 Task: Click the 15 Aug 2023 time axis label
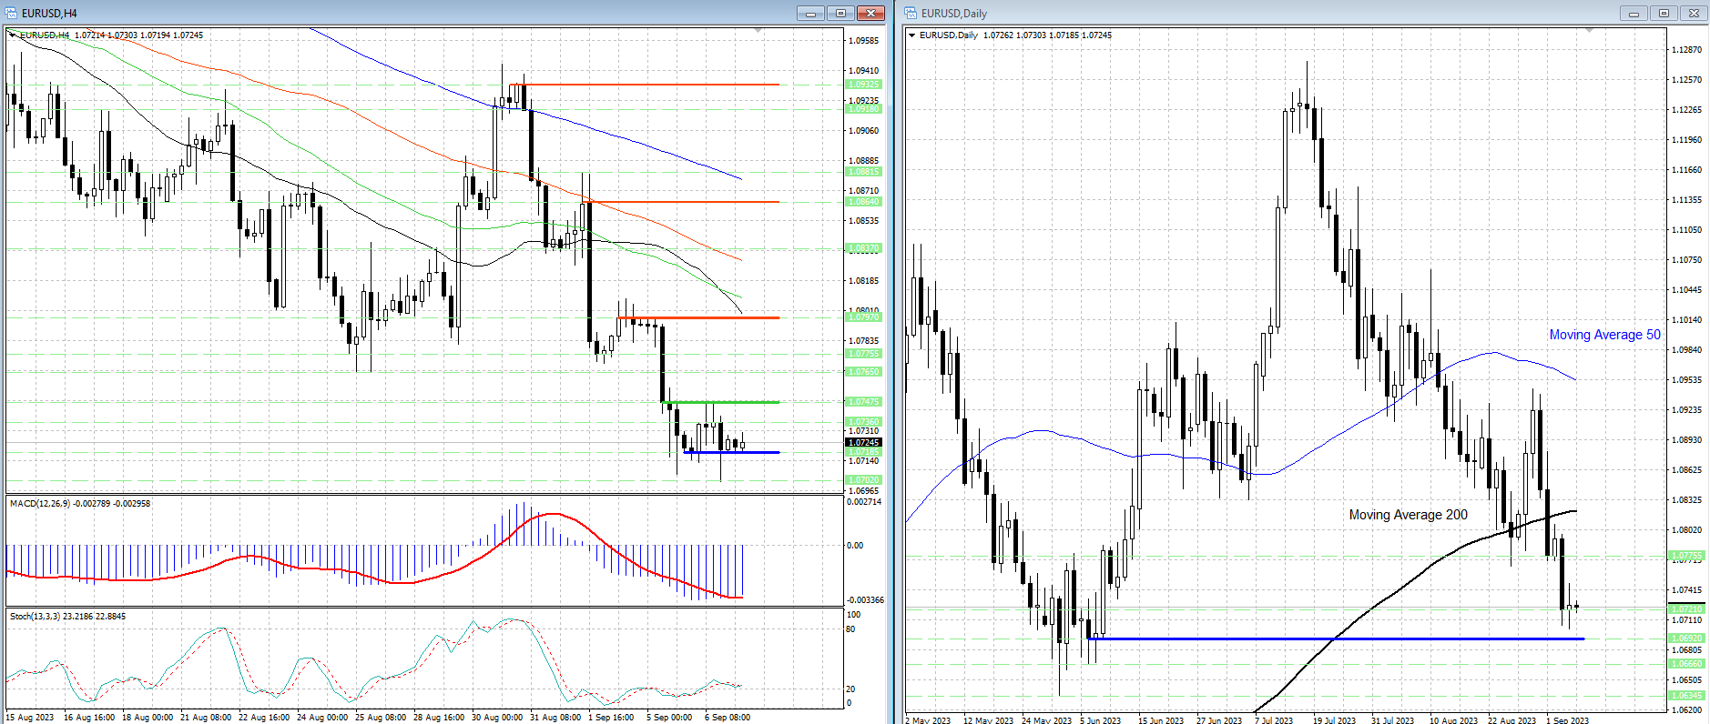point(30,718)
